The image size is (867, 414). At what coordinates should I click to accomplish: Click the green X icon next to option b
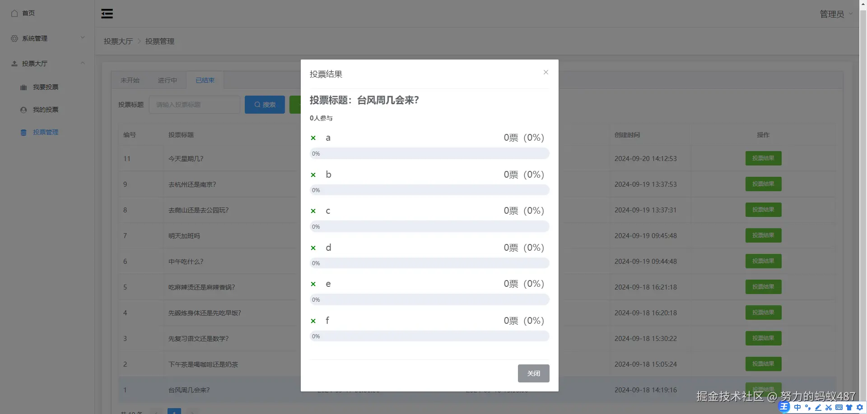pos(313,175)
